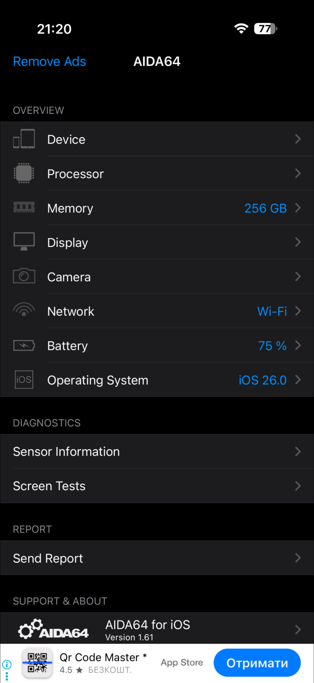314x683 pixels.
Task: Tap the Device phone-and-tablet icon
Action: click(24, 139)
